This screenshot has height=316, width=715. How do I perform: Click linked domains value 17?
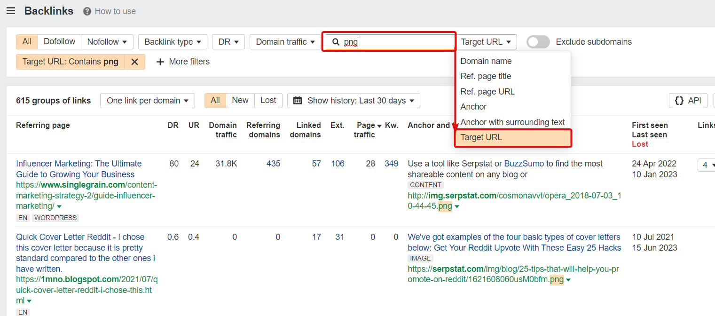tap(316, 237)
